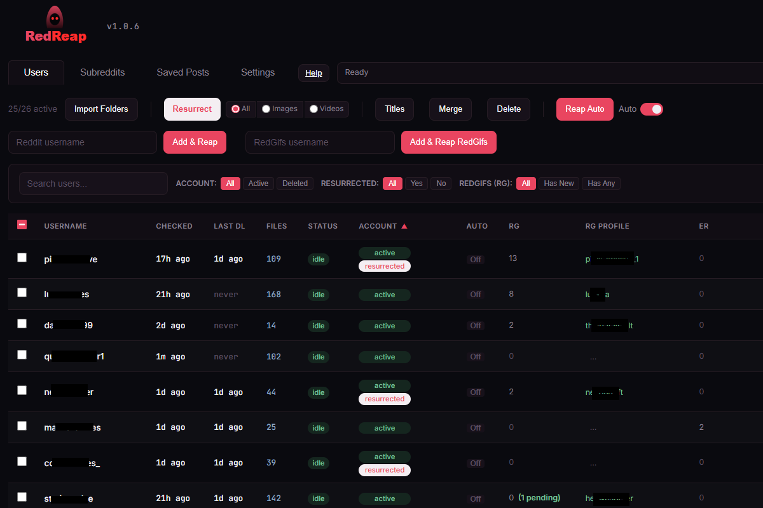This screenshot has width=763, height=508.
Task: Sort by the ACCOUNT column arrow
Action: click(x=404, y=226)
